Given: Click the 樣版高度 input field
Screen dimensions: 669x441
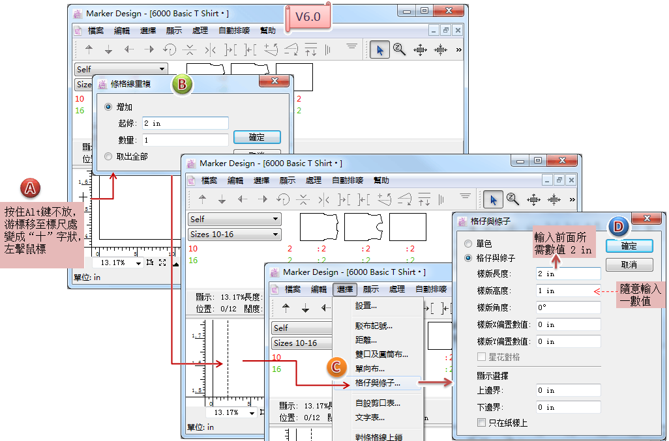Looking at the screenshot, I should pyautogui.click(x=567, y=291).
